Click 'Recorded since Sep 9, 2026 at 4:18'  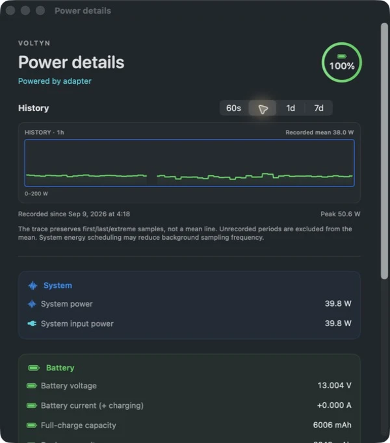(x=74, y=214)
